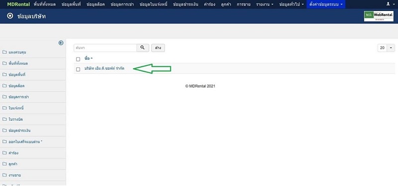Open the ข้อมูลทั่วไป dropdown in the top bar
Image resolution: width=398 pixels, height=186 pixels.
pyautogui.click(x=292, y=4)
